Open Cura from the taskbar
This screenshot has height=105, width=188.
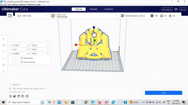(x=113, y=102)
